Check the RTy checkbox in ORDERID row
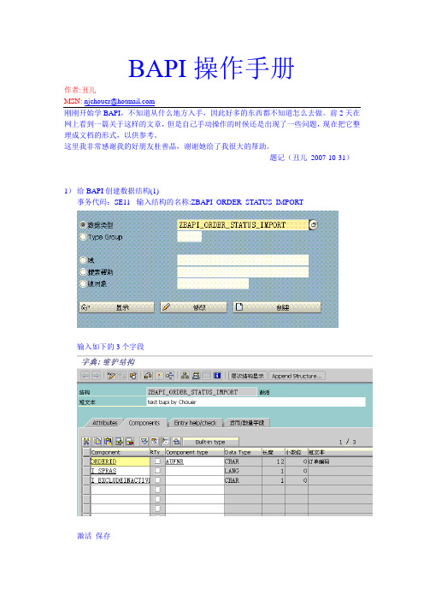This screenshot has width=424, height=601. click(x=157, y=461)
